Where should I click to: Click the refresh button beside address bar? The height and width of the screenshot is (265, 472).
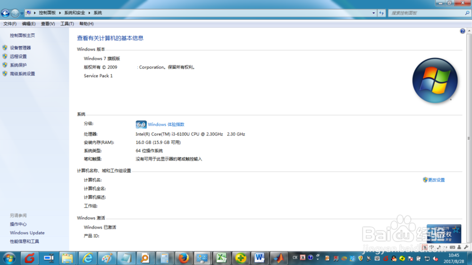381,13
